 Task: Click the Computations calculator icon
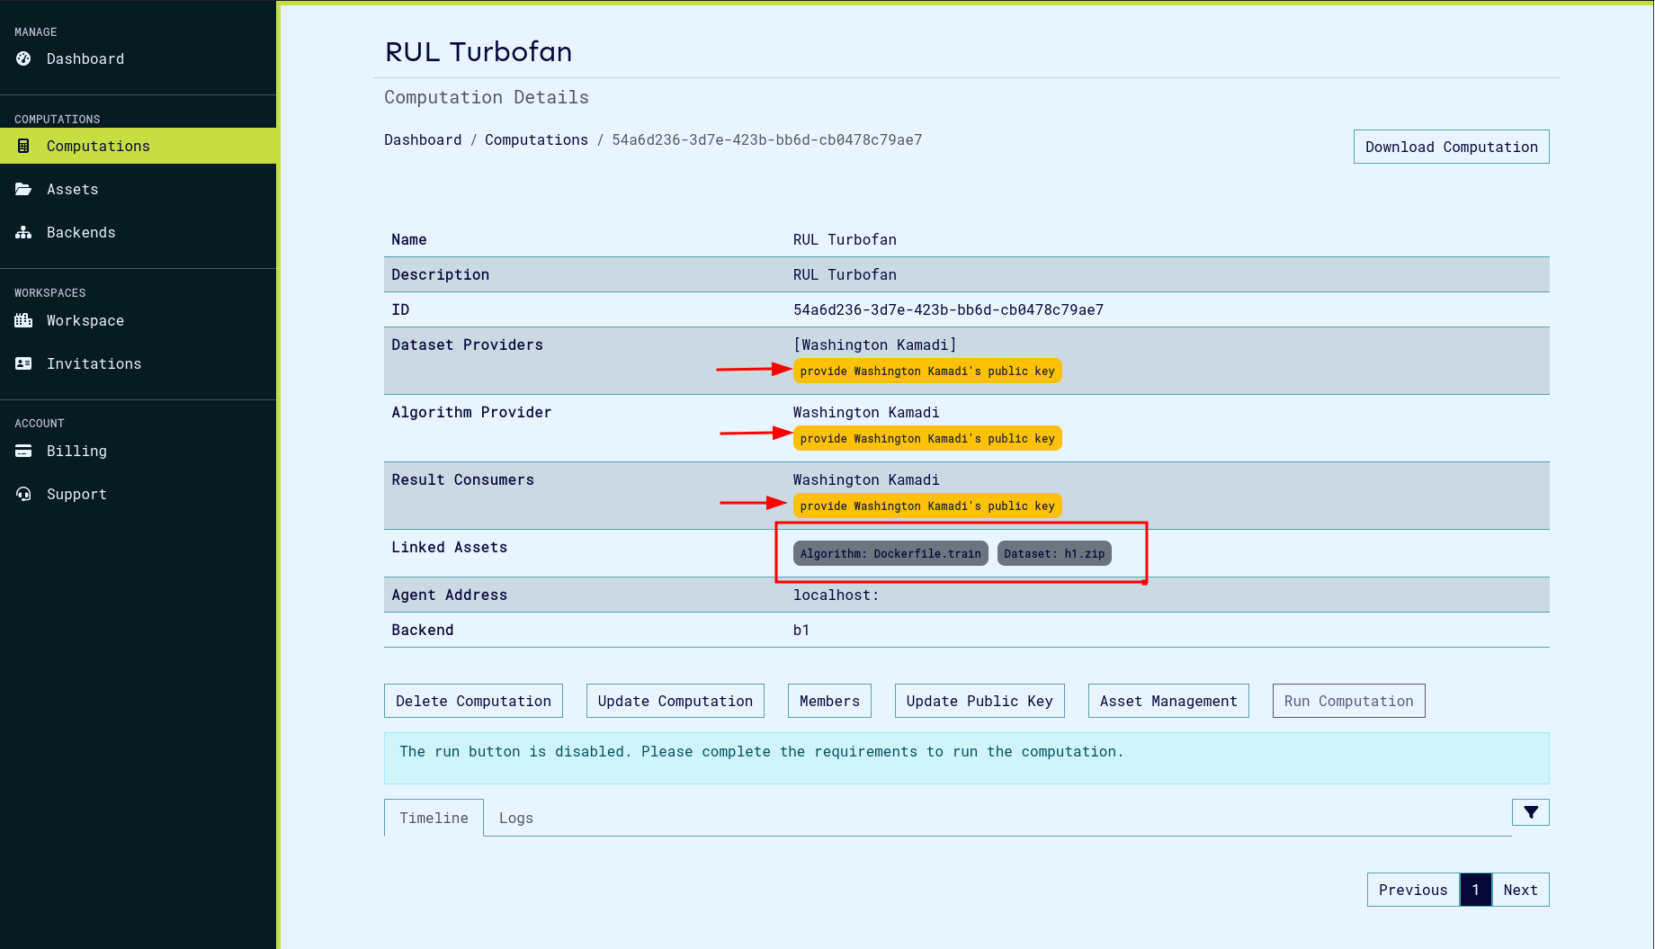tap(23, 146)
